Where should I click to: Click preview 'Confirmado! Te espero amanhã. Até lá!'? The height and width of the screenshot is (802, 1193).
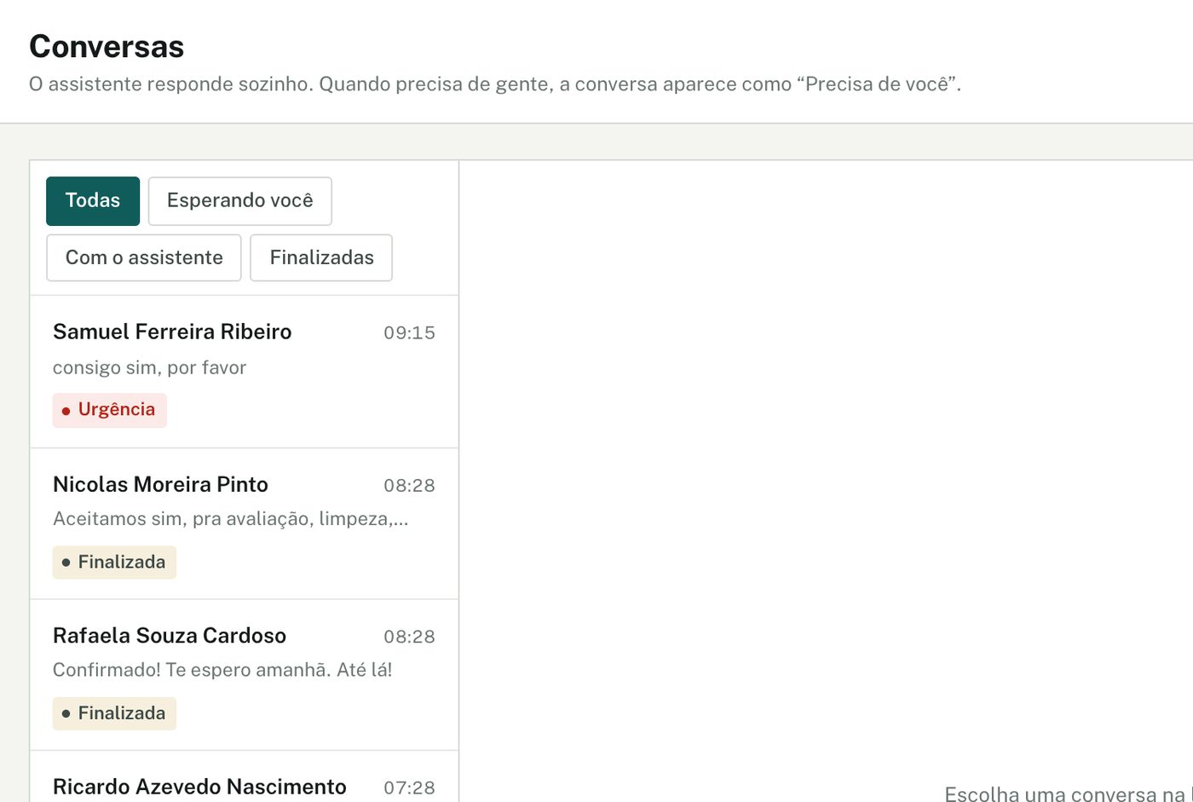coord(222,670)
